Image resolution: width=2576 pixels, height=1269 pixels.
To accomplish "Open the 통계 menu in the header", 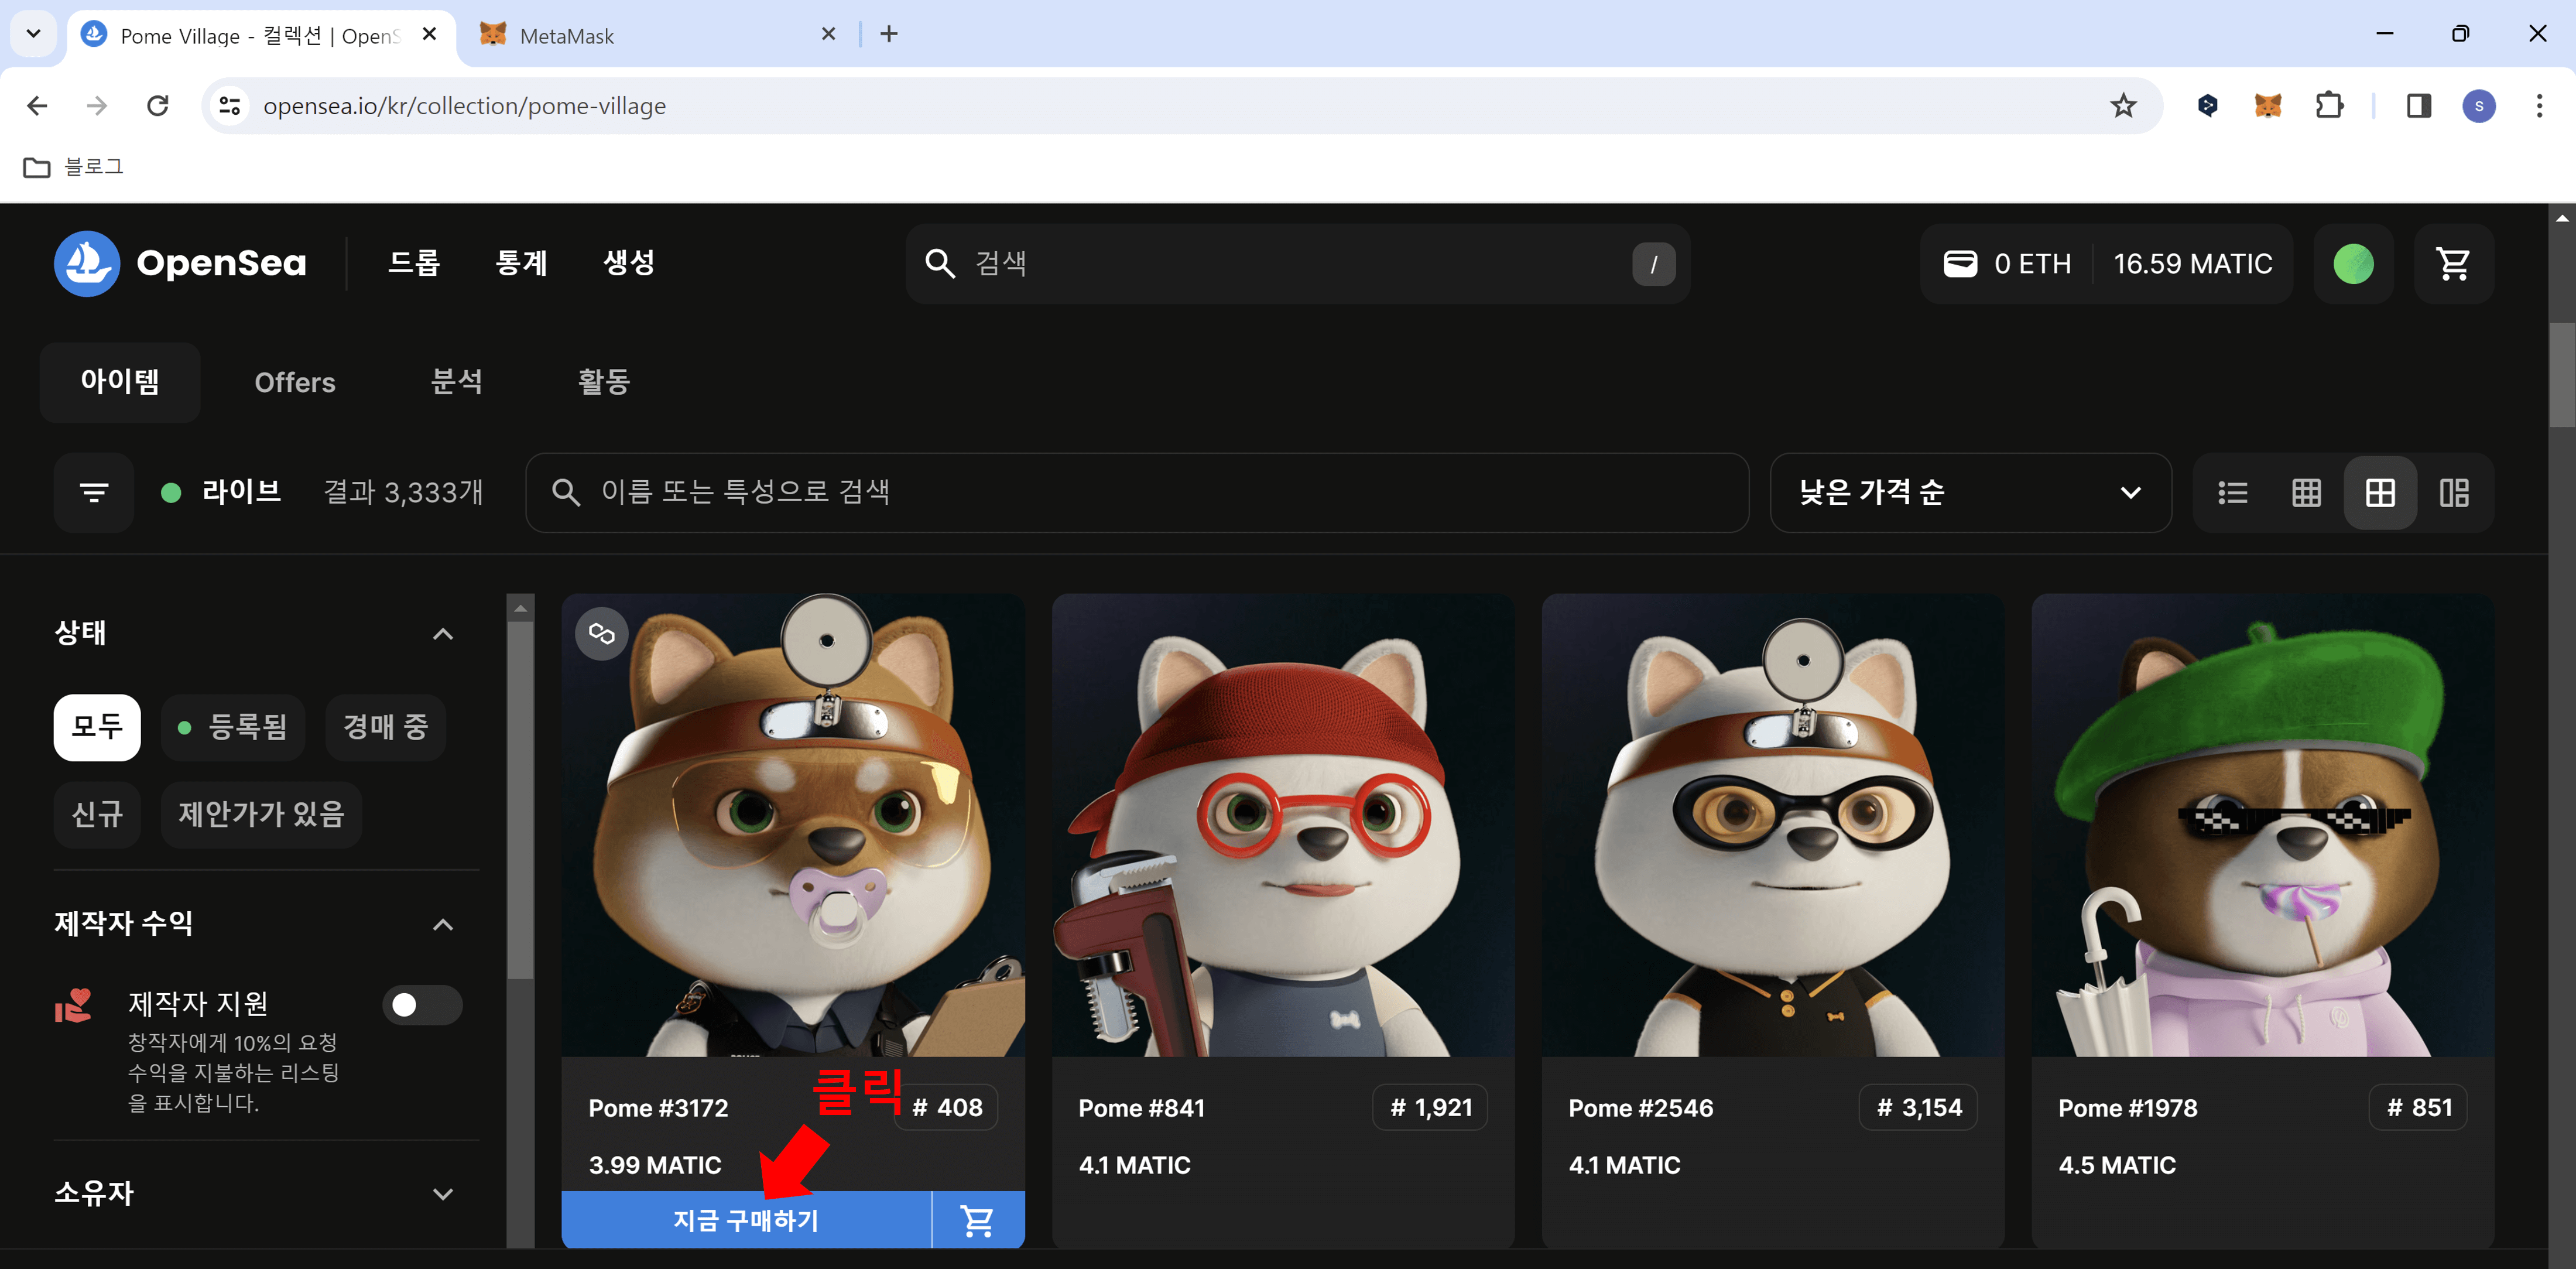I will (520, 263).
